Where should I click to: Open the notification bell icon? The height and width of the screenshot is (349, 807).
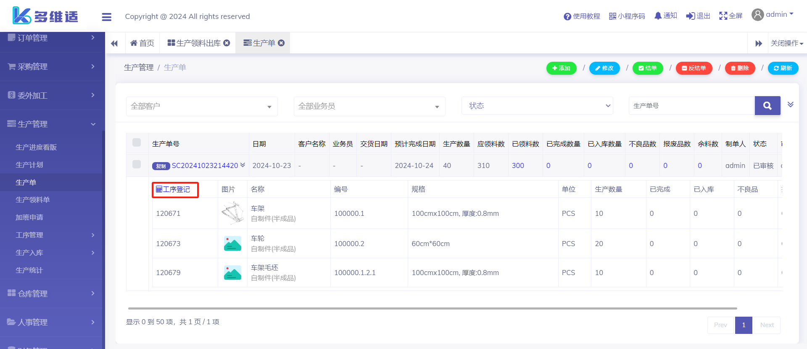658,16
